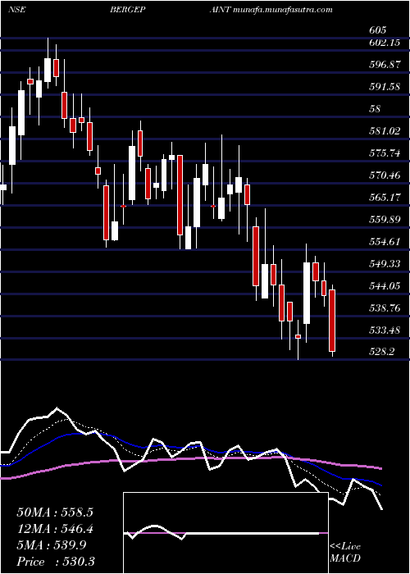Click the NSE exchange label
410x574 pixels.
click(x=17, y=10)
